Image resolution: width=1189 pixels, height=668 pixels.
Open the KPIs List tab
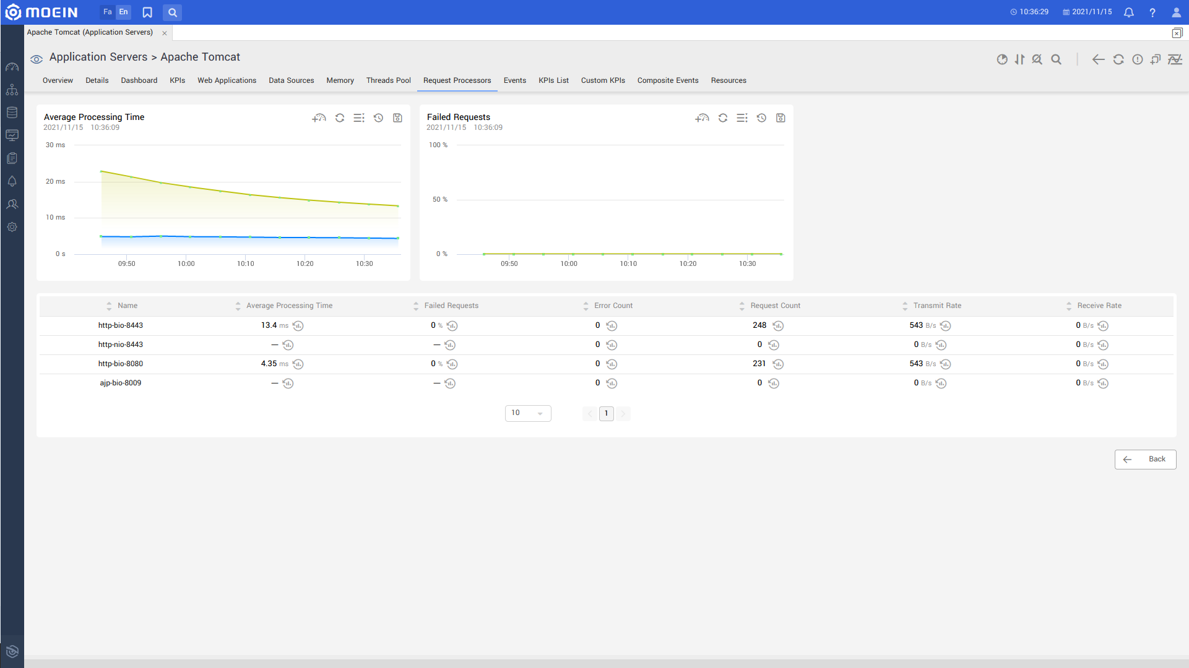point(553,81)
